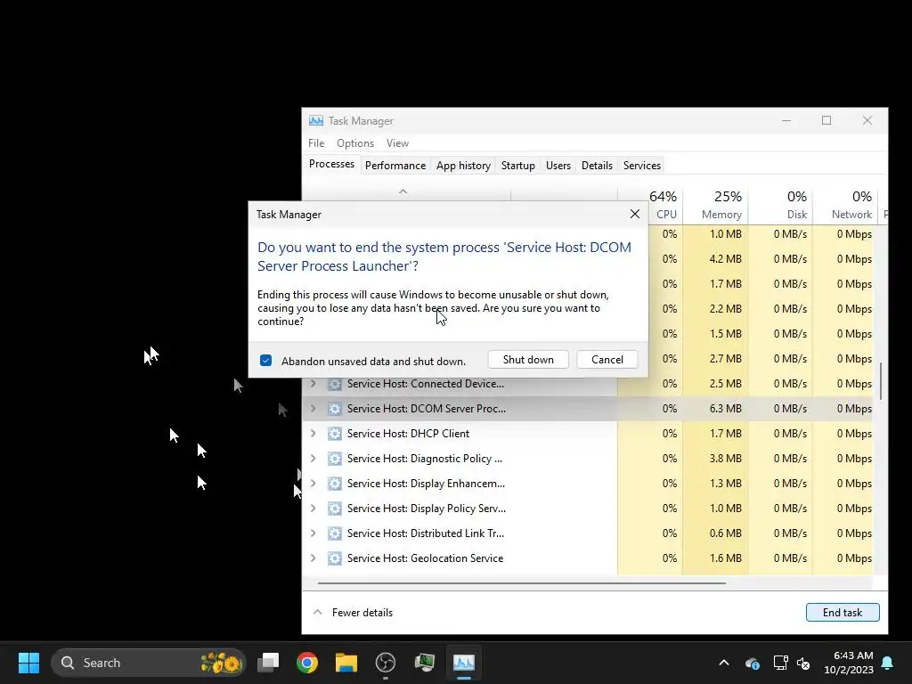Click the OneDrive cloud tray icon
Screen dimensions: 912x684
753,663
